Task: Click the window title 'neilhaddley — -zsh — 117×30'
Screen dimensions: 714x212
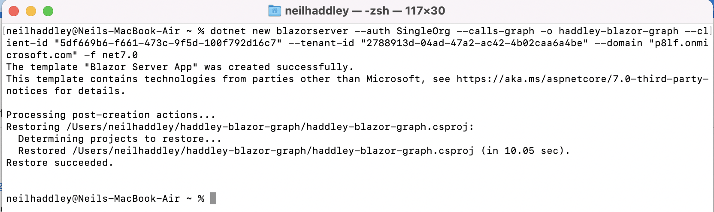Action: click(x=365, y=11)
